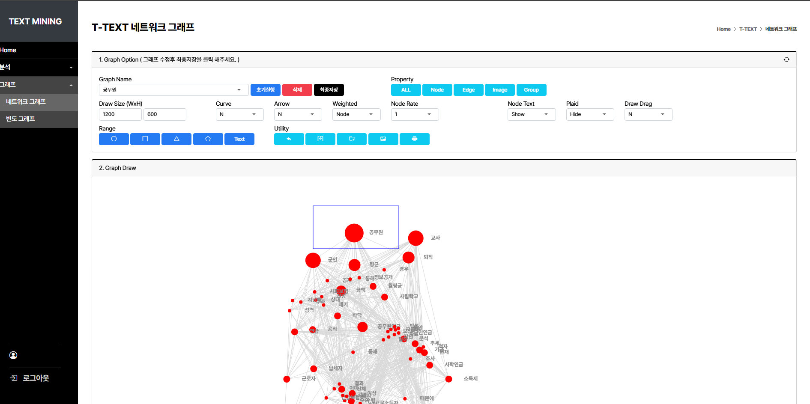Click the undo arrow utility button
Screen dimensions: 810x404
pos(289,139)
